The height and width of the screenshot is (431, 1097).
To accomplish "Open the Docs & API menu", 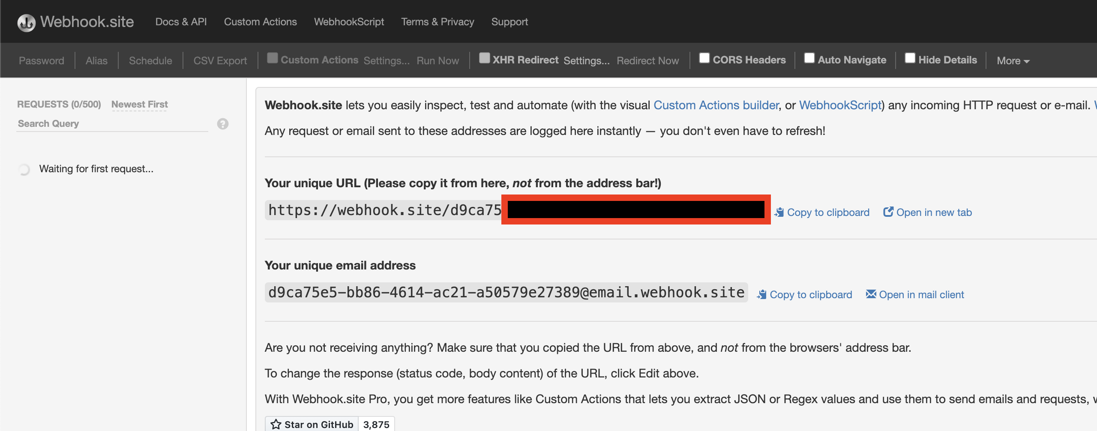I will tap(180, 21).
